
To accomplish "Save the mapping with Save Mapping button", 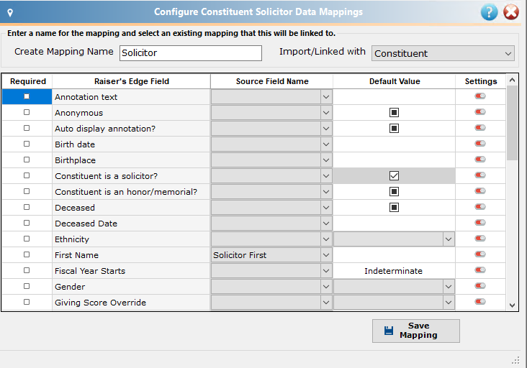I will click(x=415, y=331).
